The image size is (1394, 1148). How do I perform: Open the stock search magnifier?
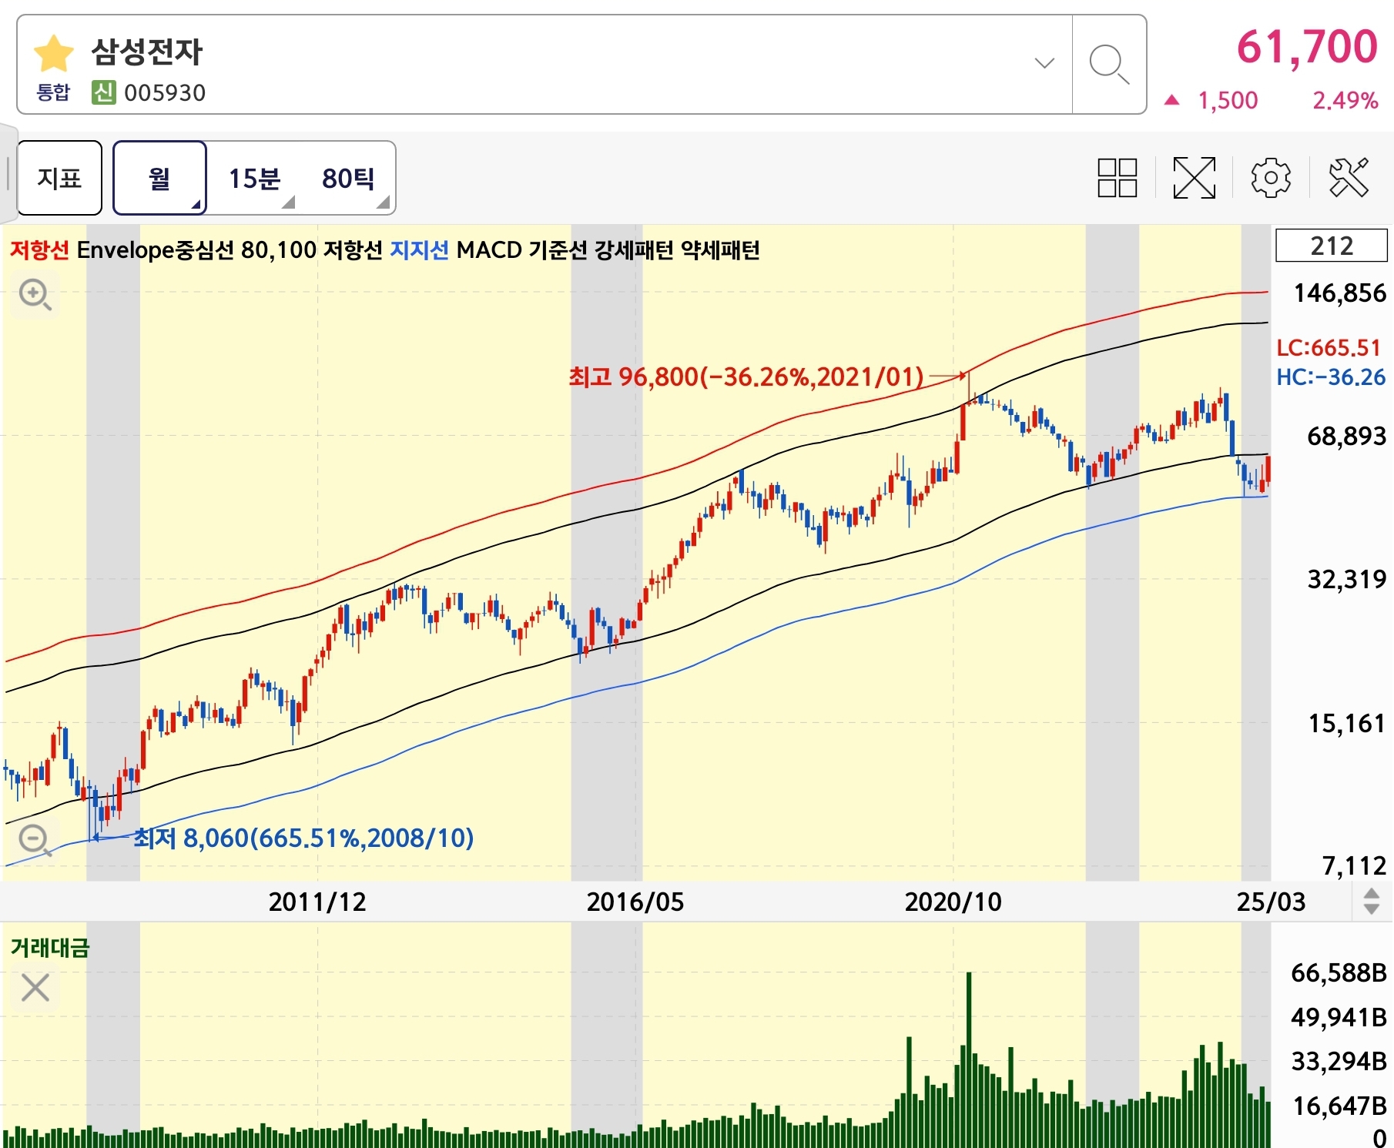point(1109,64)
